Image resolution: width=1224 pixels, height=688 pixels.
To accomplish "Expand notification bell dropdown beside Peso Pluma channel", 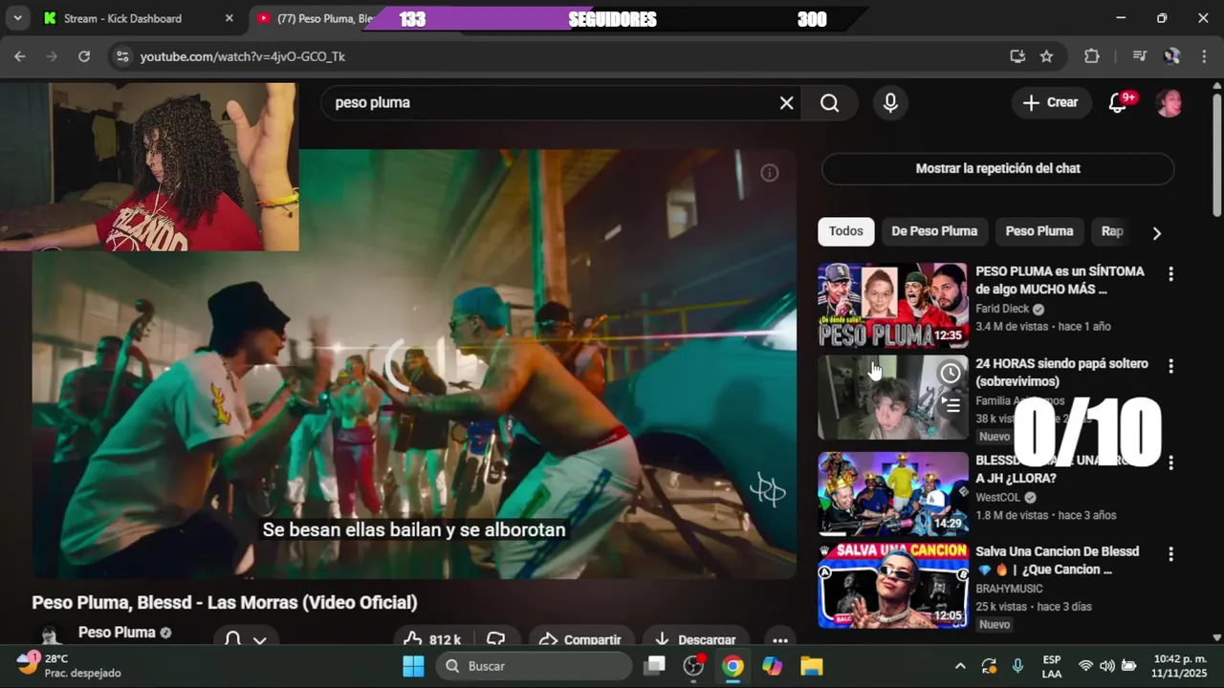I will point(259,639).
